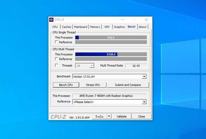Click the Bench CPU button

pyautogui.click(x=66, y=85)
